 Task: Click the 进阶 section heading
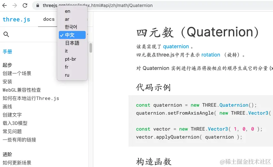(7, 154)
